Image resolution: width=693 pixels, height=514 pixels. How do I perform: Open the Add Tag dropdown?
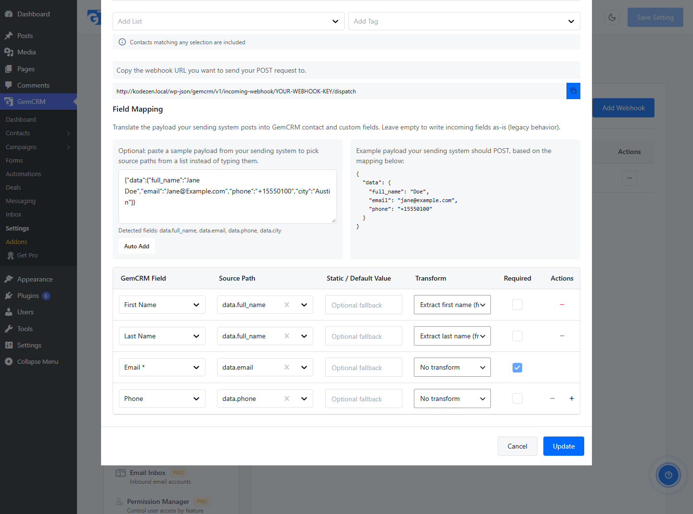pyautogui.click(x=464, y=21)
